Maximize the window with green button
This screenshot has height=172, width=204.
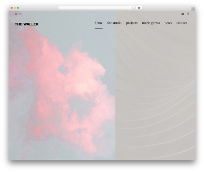[18, 8]
